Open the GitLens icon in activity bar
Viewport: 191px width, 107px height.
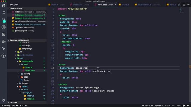[x=4, y=56]
